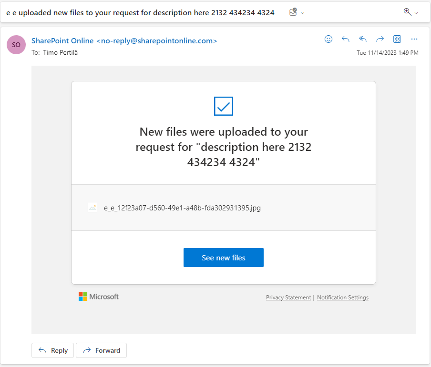Expand the Zoom options chevron
This screenshot has height=367, width=431.
pos(416,13)
